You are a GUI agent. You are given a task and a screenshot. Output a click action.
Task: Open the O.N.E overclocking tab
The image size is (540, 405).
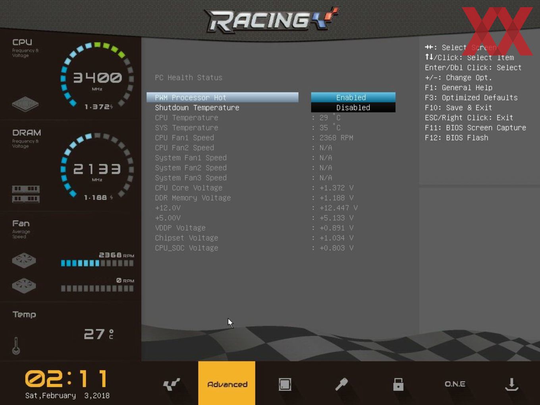click(455, 384)
